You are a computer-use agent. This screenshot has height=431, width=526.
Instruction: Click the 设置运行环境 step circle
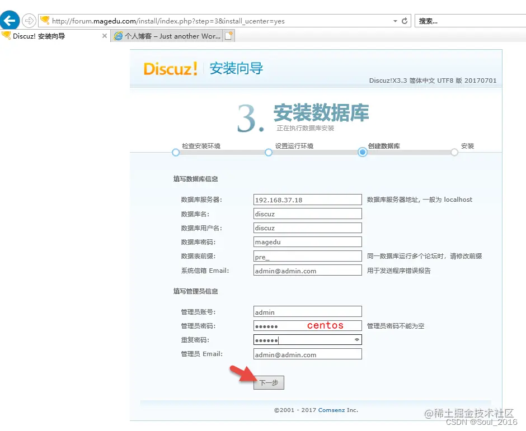click(269, 153)
